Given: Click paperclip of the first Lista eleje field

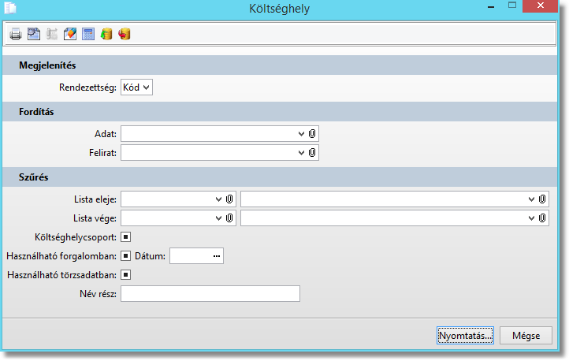Looking at the screenshot, I should [x=229, y=199].
